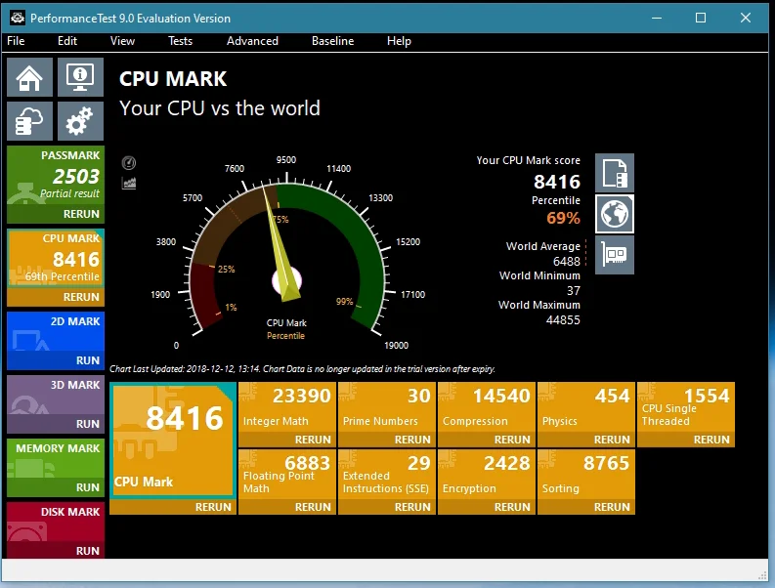The height and width of the screenshot is (588, 775).
Task: Select the Memory Mark tile
Action: 56,458
